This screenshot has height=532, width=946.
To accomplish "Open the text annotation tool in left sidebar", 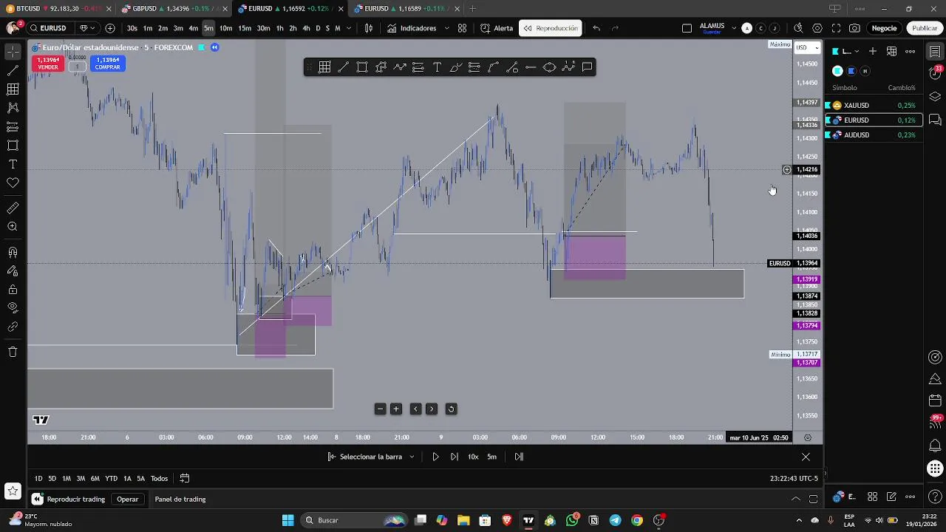I will (13, 164).
